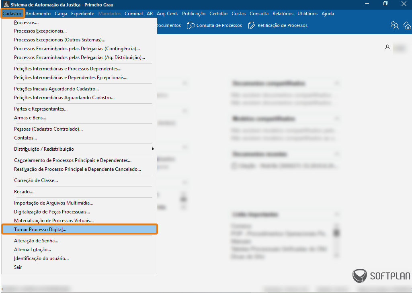This screenshot has height=293, width=412.
Task: Click the Documentos toolbar label
Action: (169, 25)
